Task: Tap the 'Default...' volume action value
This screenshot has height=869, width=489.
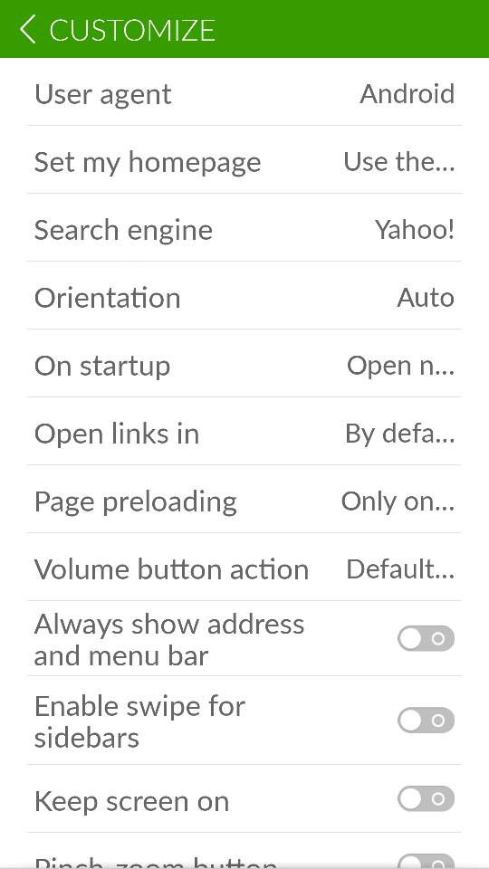Action: (400, 569)
